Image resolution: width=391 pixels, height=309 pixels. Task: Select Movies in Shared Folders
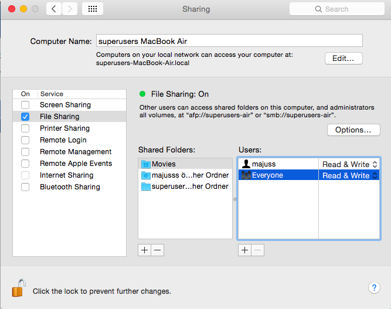click(185, 164)
